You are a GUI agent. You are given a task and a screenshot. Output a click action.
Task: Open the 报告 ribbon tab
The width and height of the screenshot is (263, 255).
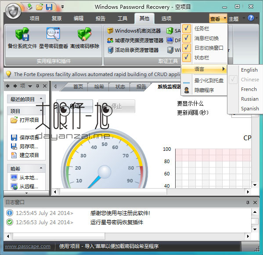[x=101, y=18]
